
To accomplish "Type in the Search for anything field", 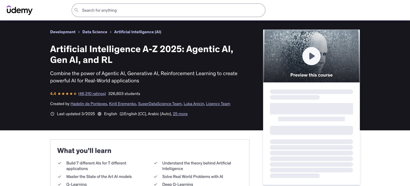I will point(170,10).
